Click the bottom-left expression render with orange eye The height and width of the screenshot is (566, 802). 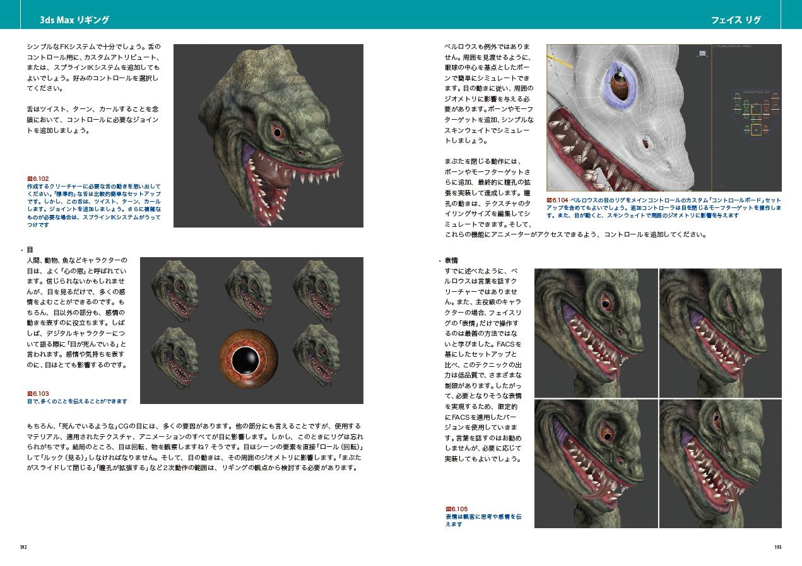596,464
